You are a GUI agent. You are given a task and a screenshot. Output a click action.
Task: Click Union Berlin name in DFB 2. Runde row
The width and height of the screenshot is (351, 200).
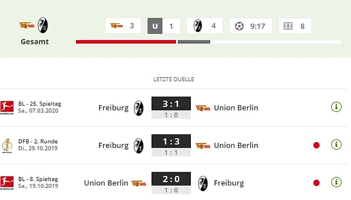tap(236, 145)
